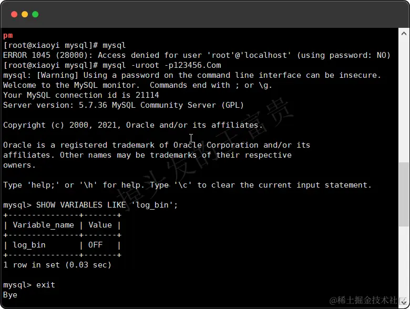Click the red close window button

coord(14,14)
